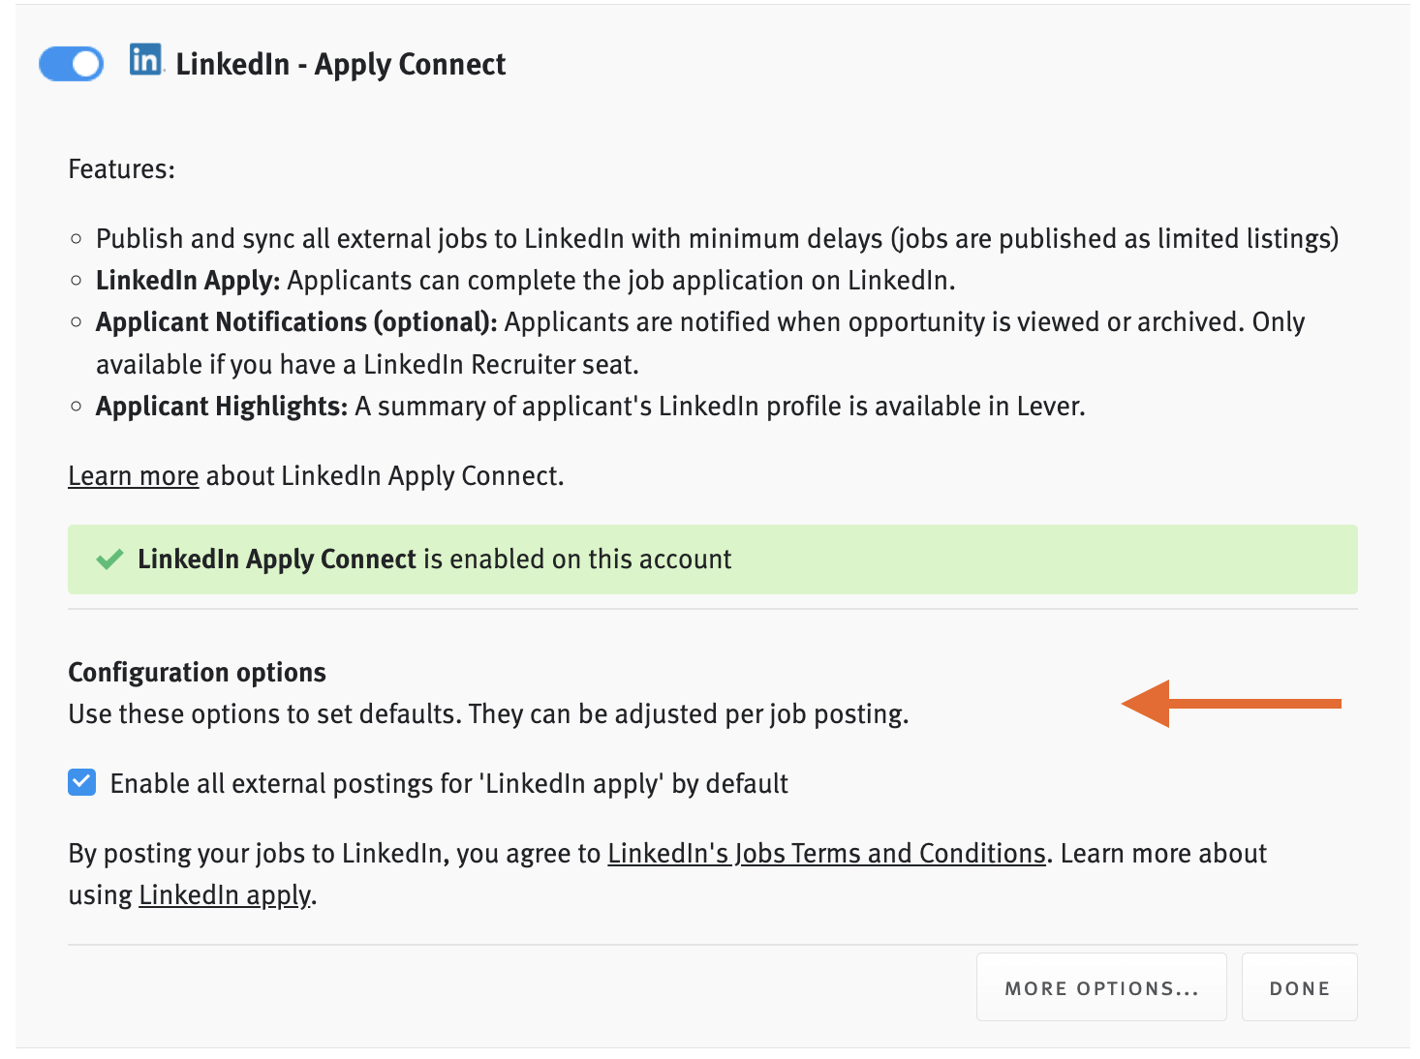The width and height of the screenshot is (1420, 1059).
Task: Click the 'Applicant Highlights' feature bullet
Action: pos(217,406)
